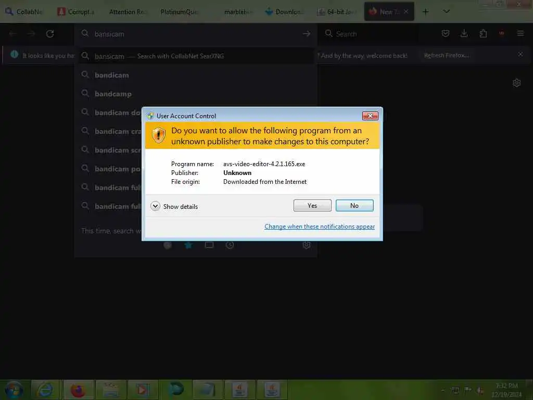Open a new Firefox tab with plus
The image size is (533, 400).
tap(425, 12)
